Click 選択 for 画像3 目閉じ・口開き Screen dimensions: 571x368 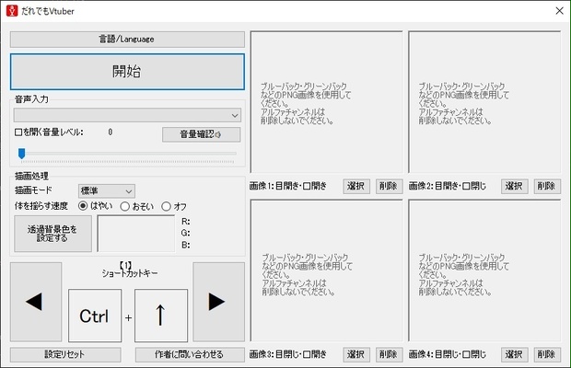(x=356, y=354)
